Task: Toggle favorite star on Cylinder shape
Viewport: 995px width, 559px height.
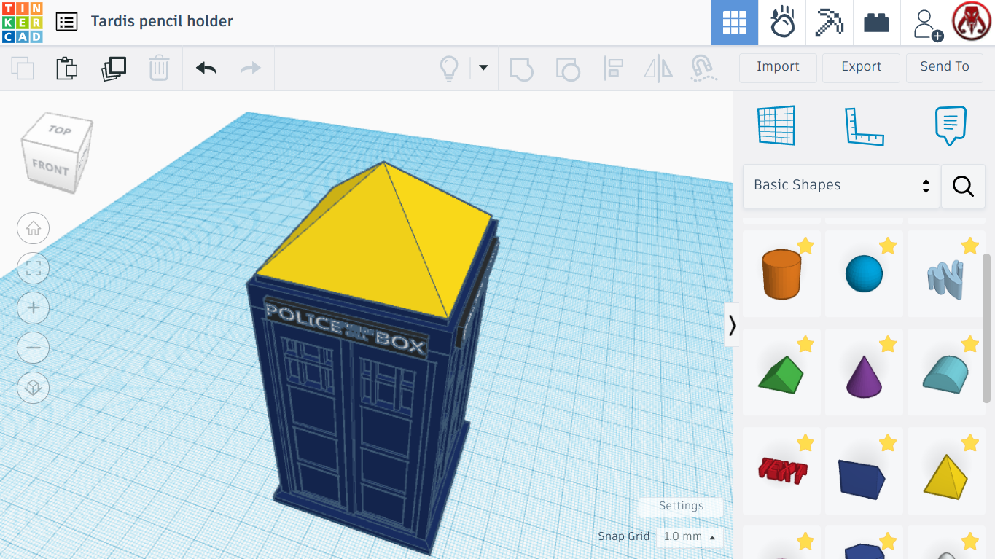Action: tap(805, 246)
